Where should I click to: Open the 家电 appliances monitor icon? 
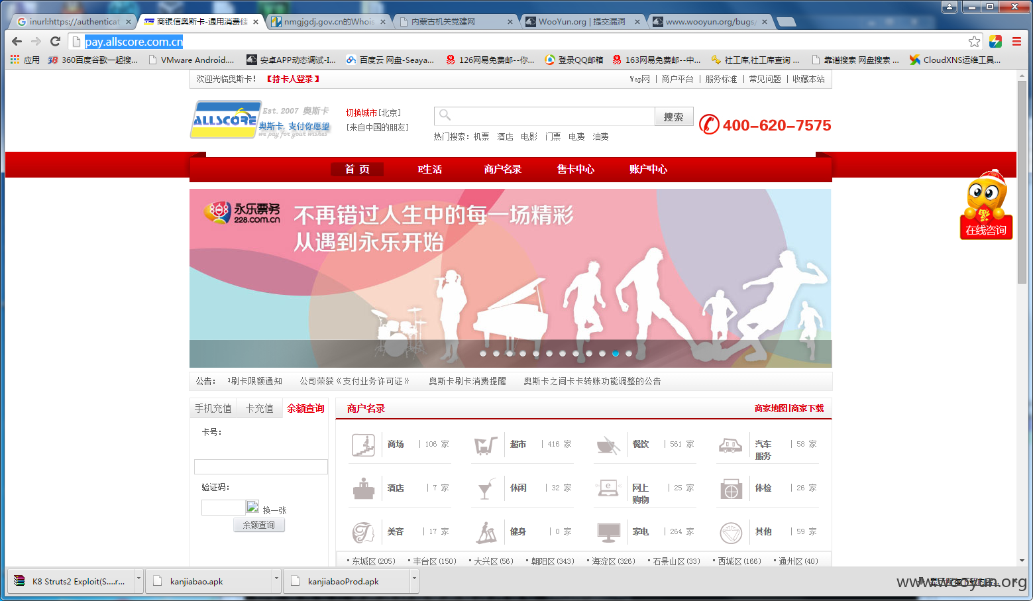pyautogui.click(x=608, y=532)
